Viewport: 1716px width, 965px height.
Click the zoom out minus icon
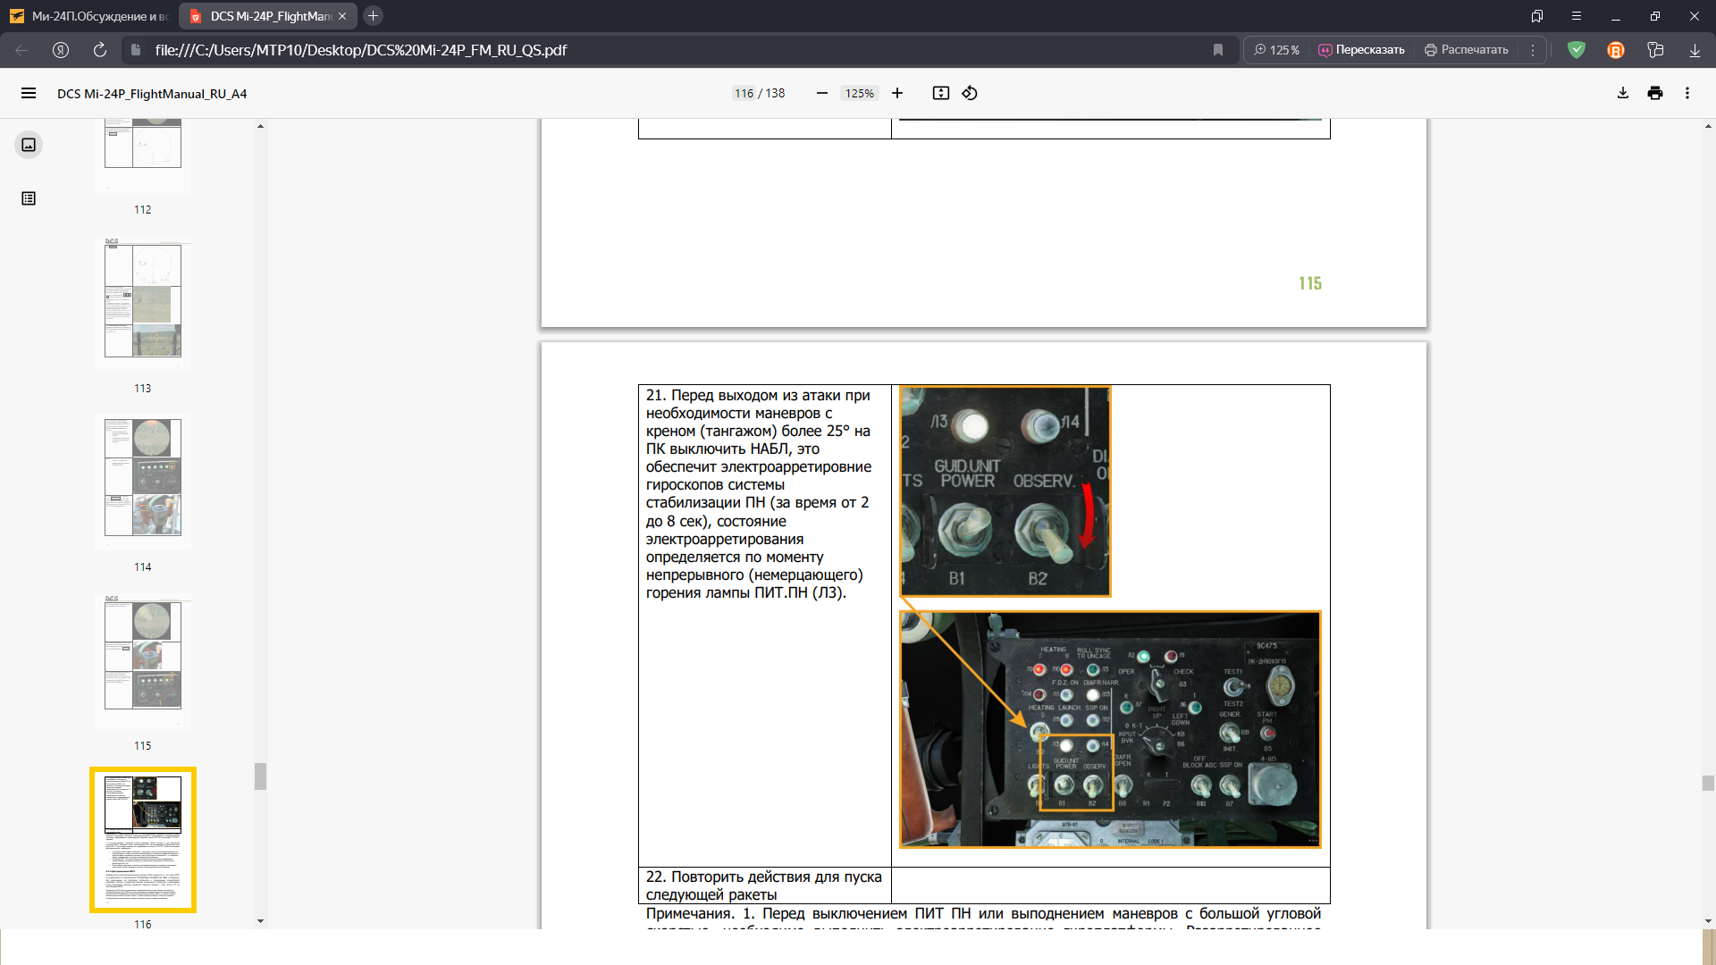coord(822,93)
